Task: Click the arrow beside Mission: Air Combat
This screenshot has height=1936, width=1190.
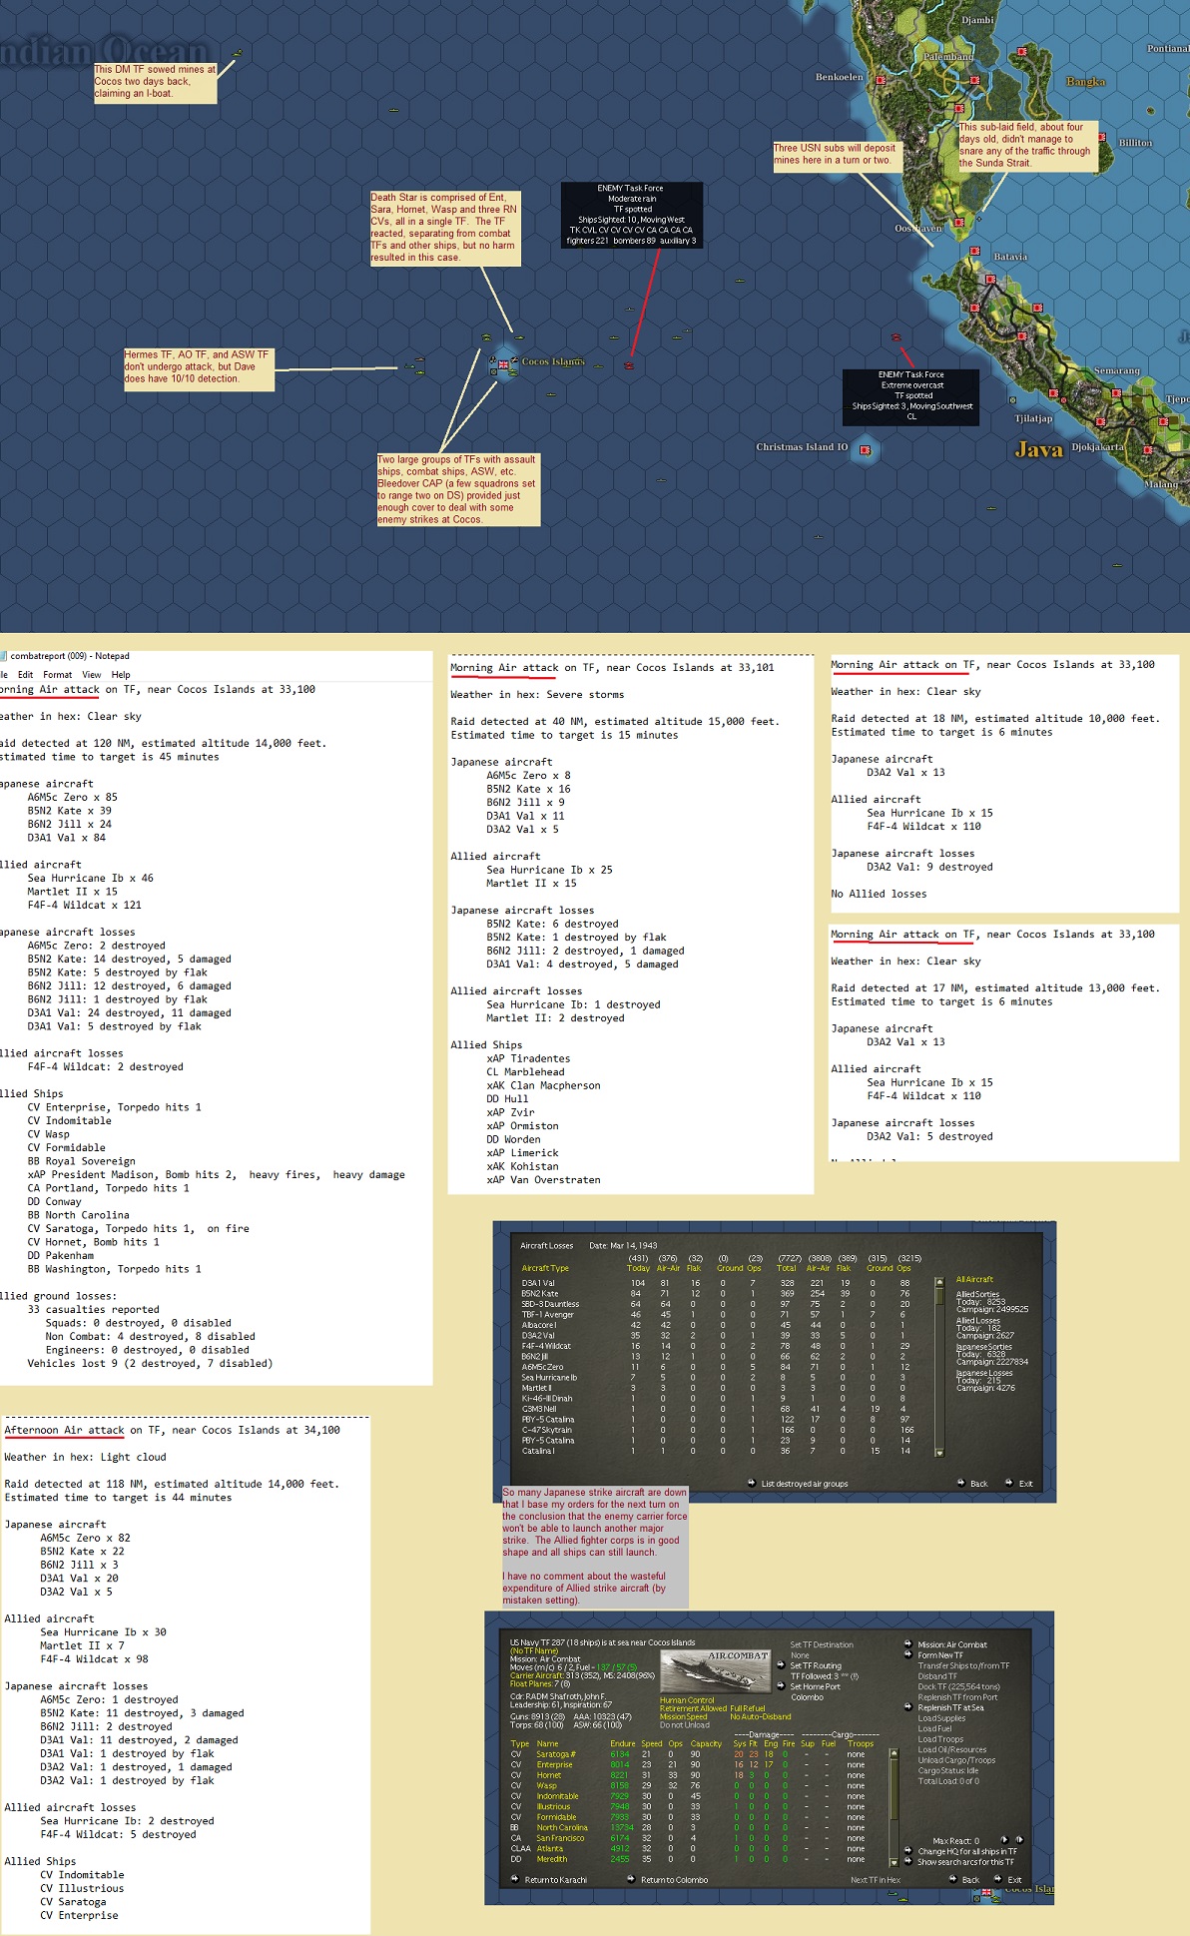Action: (x=908, y=1644)
